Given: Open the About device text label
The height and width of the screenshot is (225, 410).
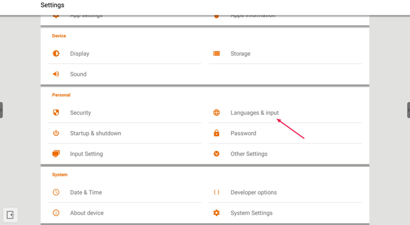Looking at the screenshot, I should pyautogui.click(x=86, y=213).
